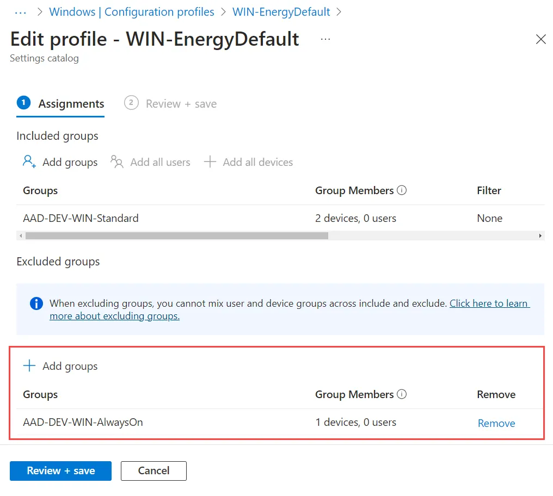The height and width of the screenshot is (496, 553).
Task: Click the blue Review + save button
Action: [60, 470]
